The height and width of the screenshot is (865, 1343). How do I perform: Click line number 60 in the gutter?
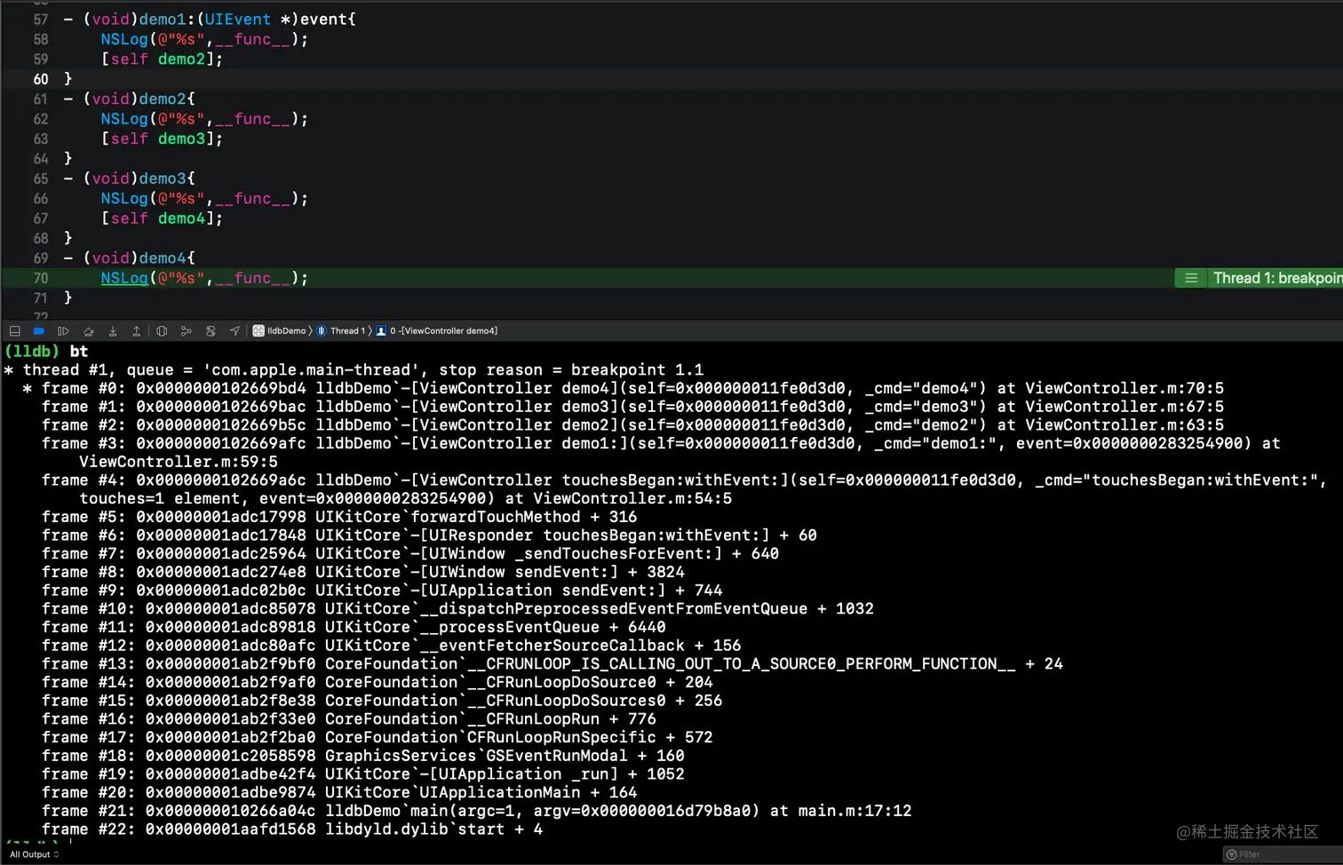coord(41,79)
